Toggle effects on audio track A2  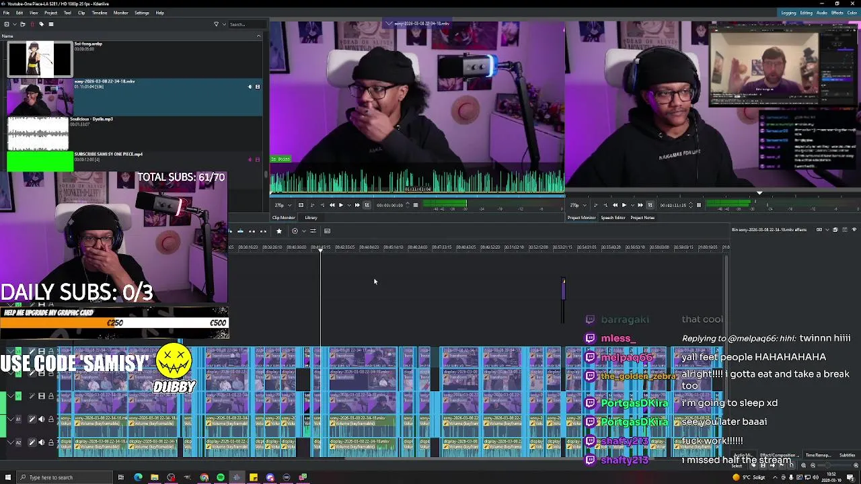[32, 442]
